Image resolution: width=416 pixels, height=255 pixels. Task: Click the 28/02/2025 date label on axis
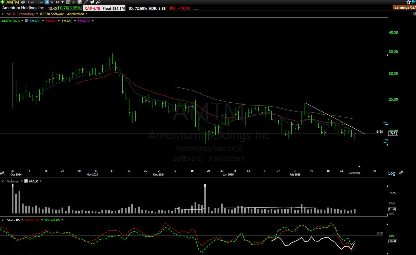click(355, 173)
